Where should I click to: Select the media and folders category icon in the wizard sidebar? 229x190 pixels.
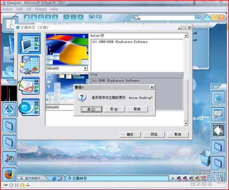tap(30, 65)
